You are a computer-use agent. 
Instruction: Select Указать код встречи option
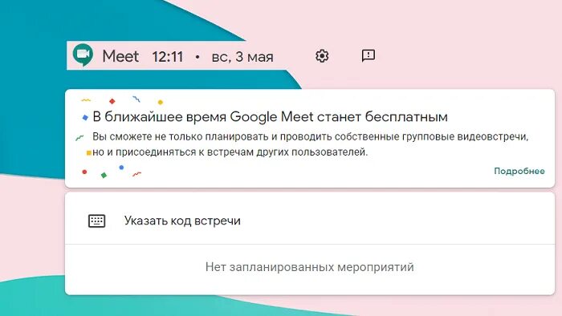coord(310,221)
